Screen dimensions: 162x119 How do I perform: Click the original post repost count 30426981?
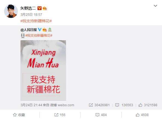tap(99, 105)
